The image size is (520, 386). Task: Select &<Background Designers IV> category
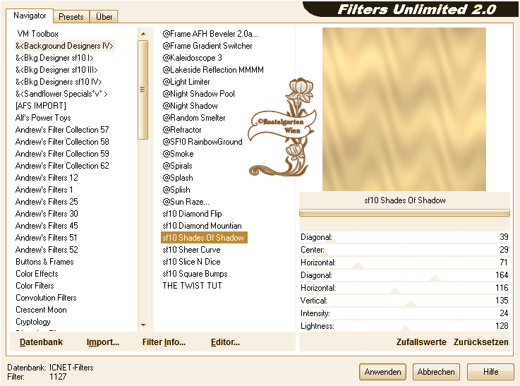[65, 46]
